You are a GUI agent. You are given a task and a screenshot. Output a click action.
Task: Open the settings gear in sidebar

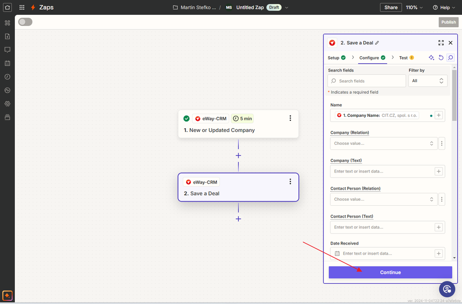(7, 104)
